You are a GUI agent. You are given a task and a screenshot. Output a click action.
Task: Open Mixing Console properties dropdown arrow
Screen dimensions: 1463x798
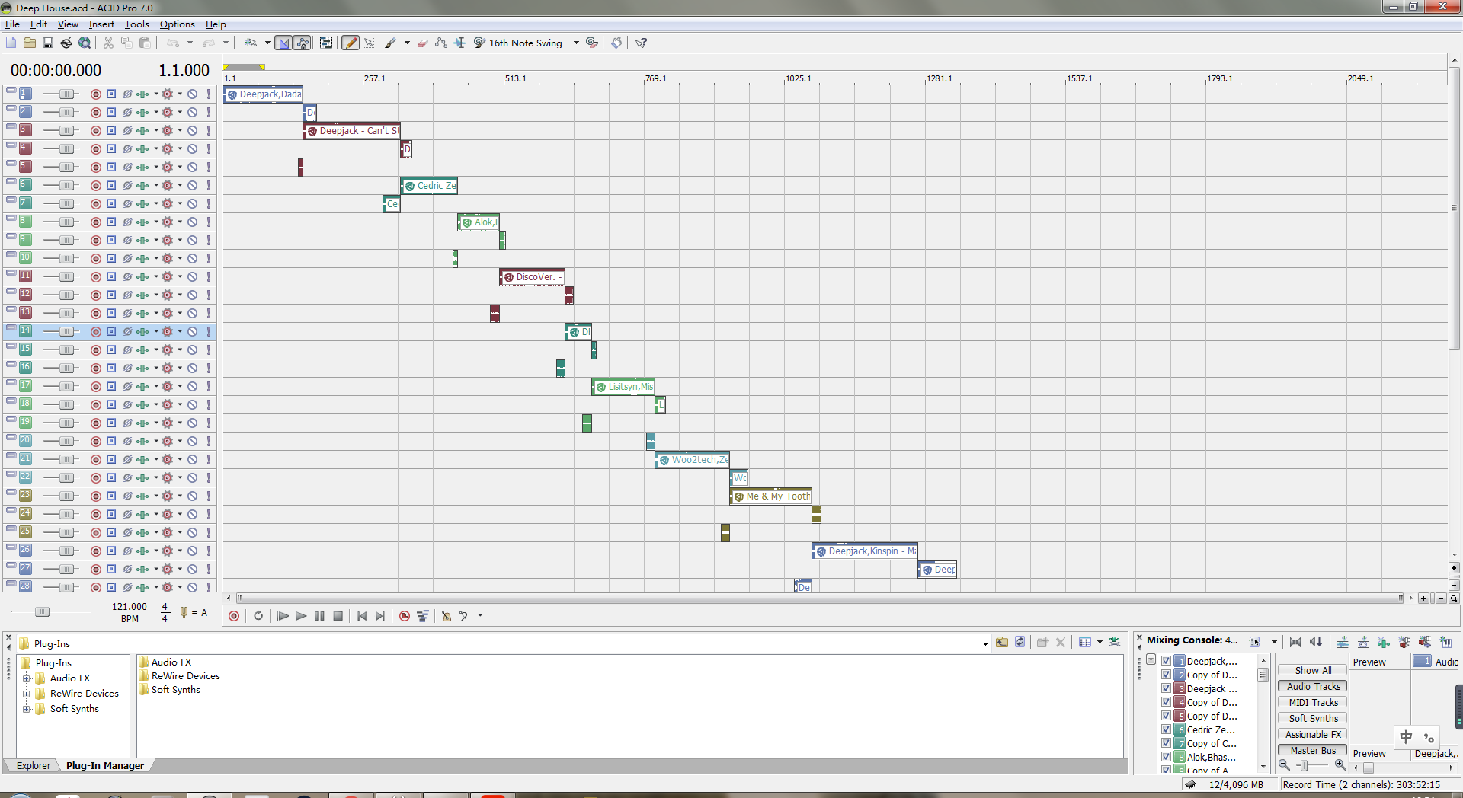point(1274,642)
